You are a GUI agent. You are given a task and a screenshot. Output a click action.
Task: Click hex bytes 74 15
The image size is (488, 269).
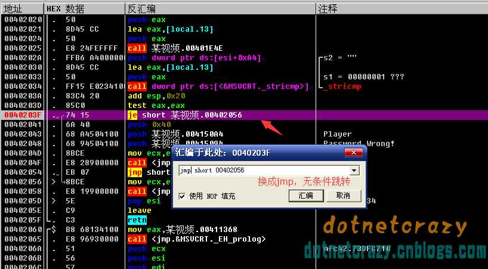pos(78,115)
